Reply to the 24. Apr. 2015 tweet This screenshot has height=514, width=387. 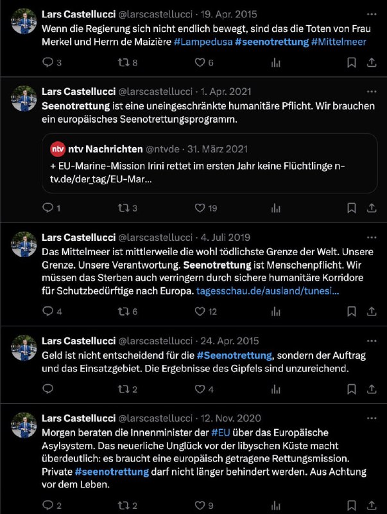pyautogui.click(x=47, y=389)
